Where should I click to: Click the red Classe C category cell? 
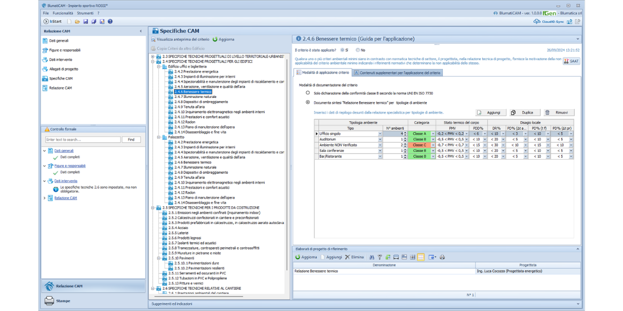point(419,145)
